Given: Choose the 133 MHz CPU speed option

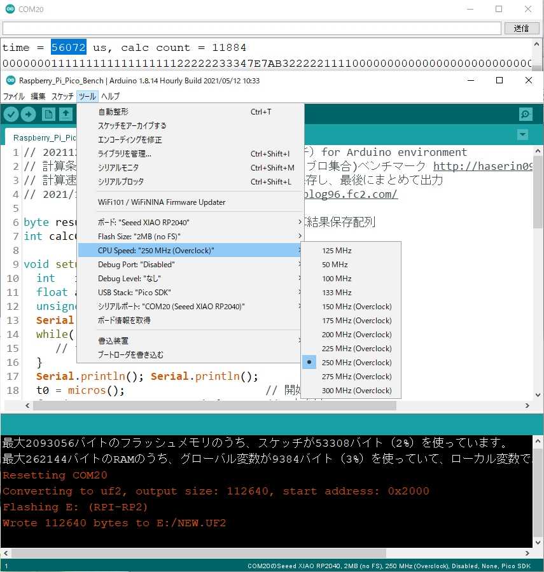Looking at the screenshot, I should (337, 293).
